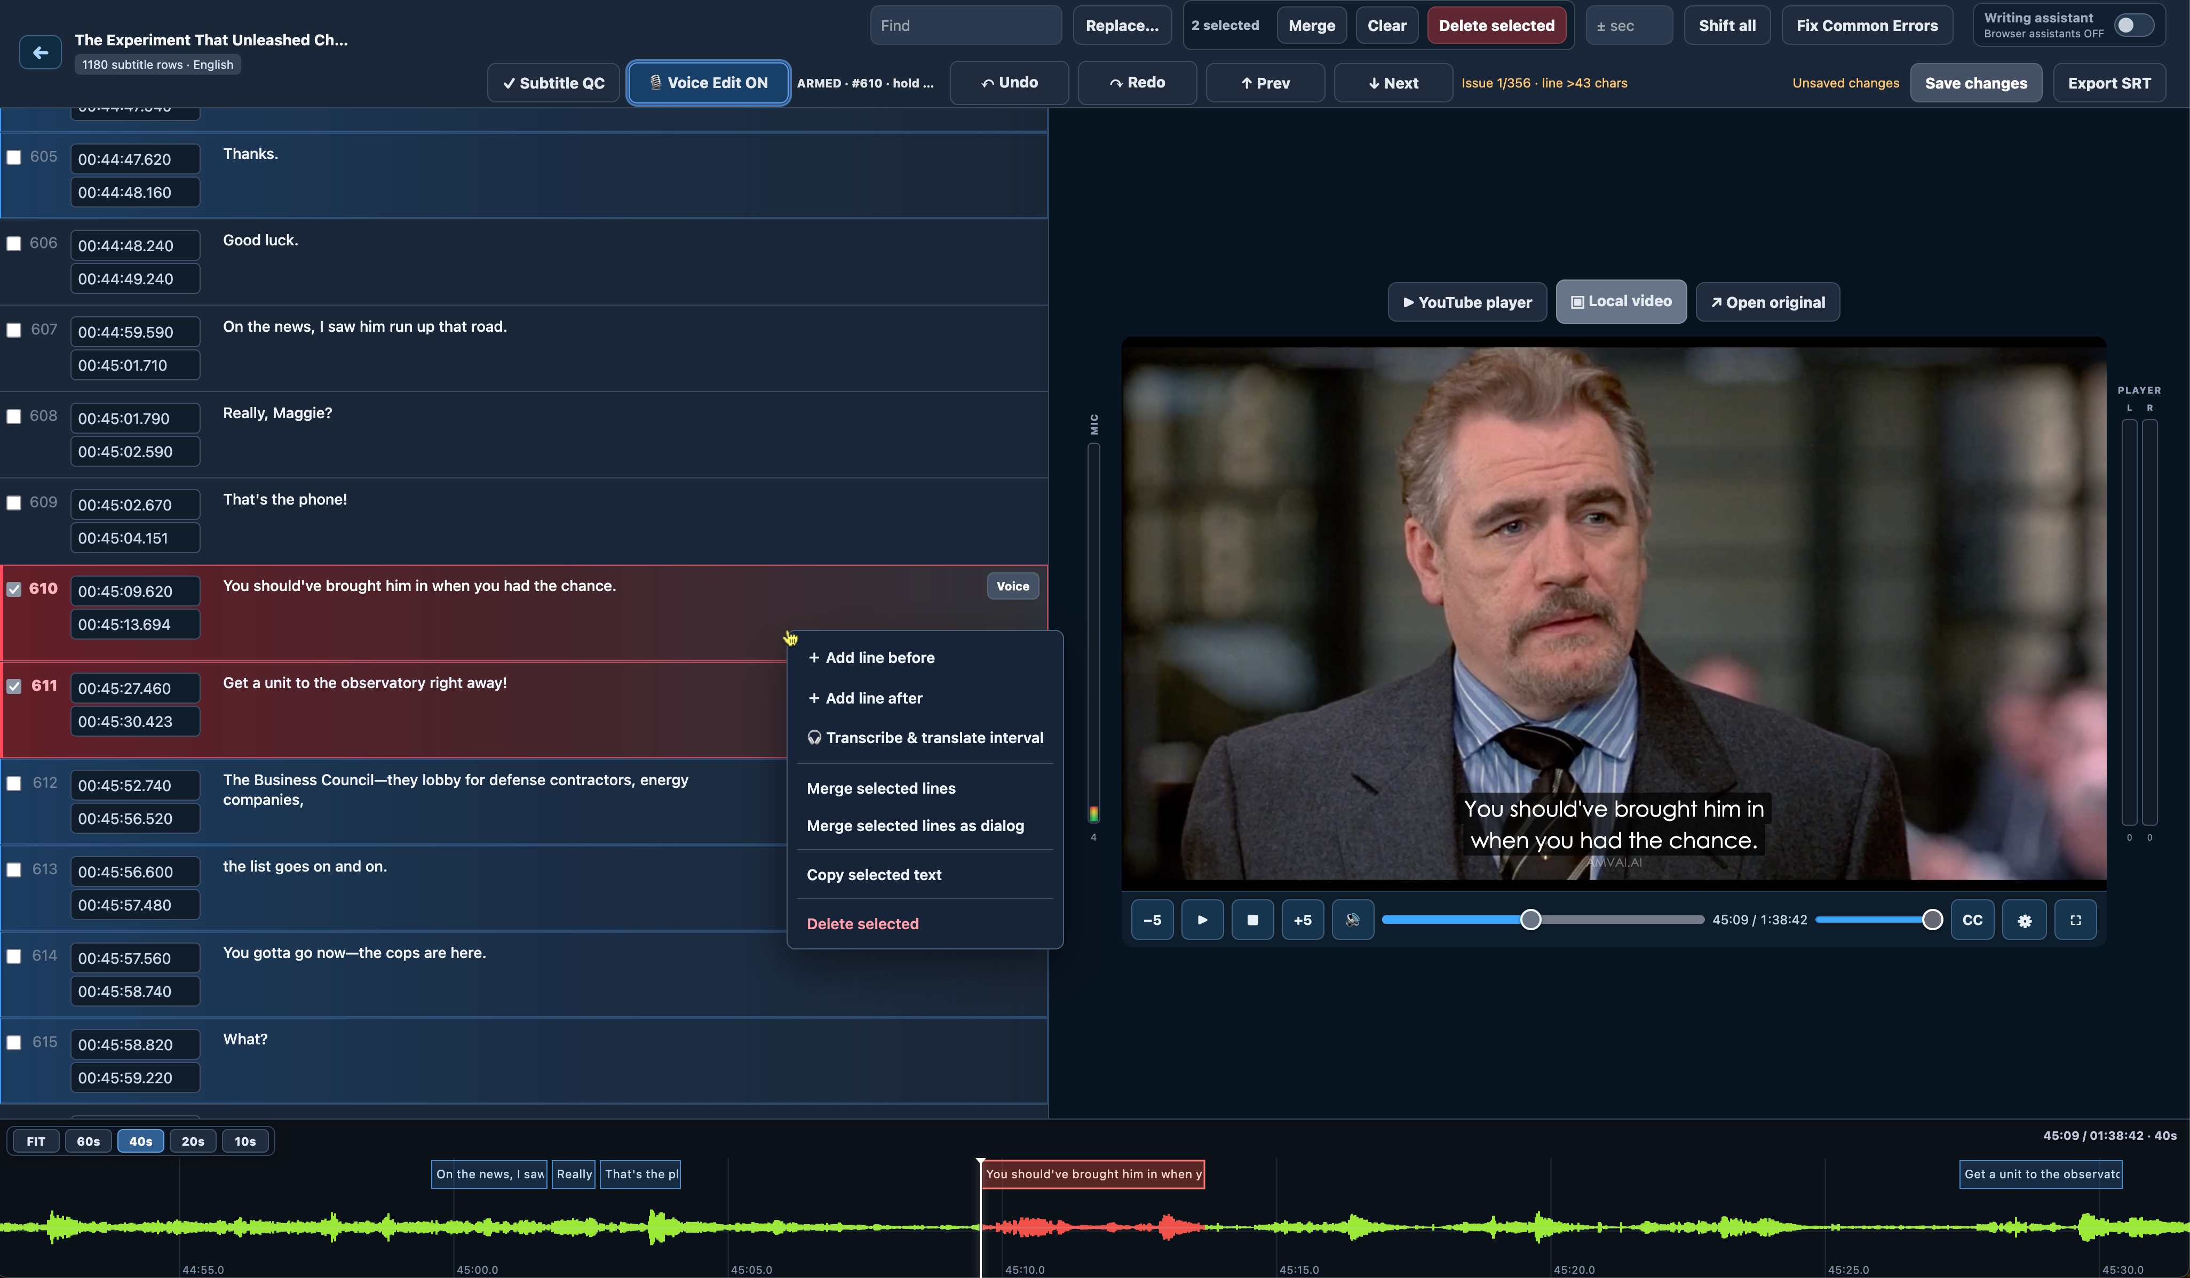
Task: Switch to YouTube player tab
Action: tap(1467, 302)
